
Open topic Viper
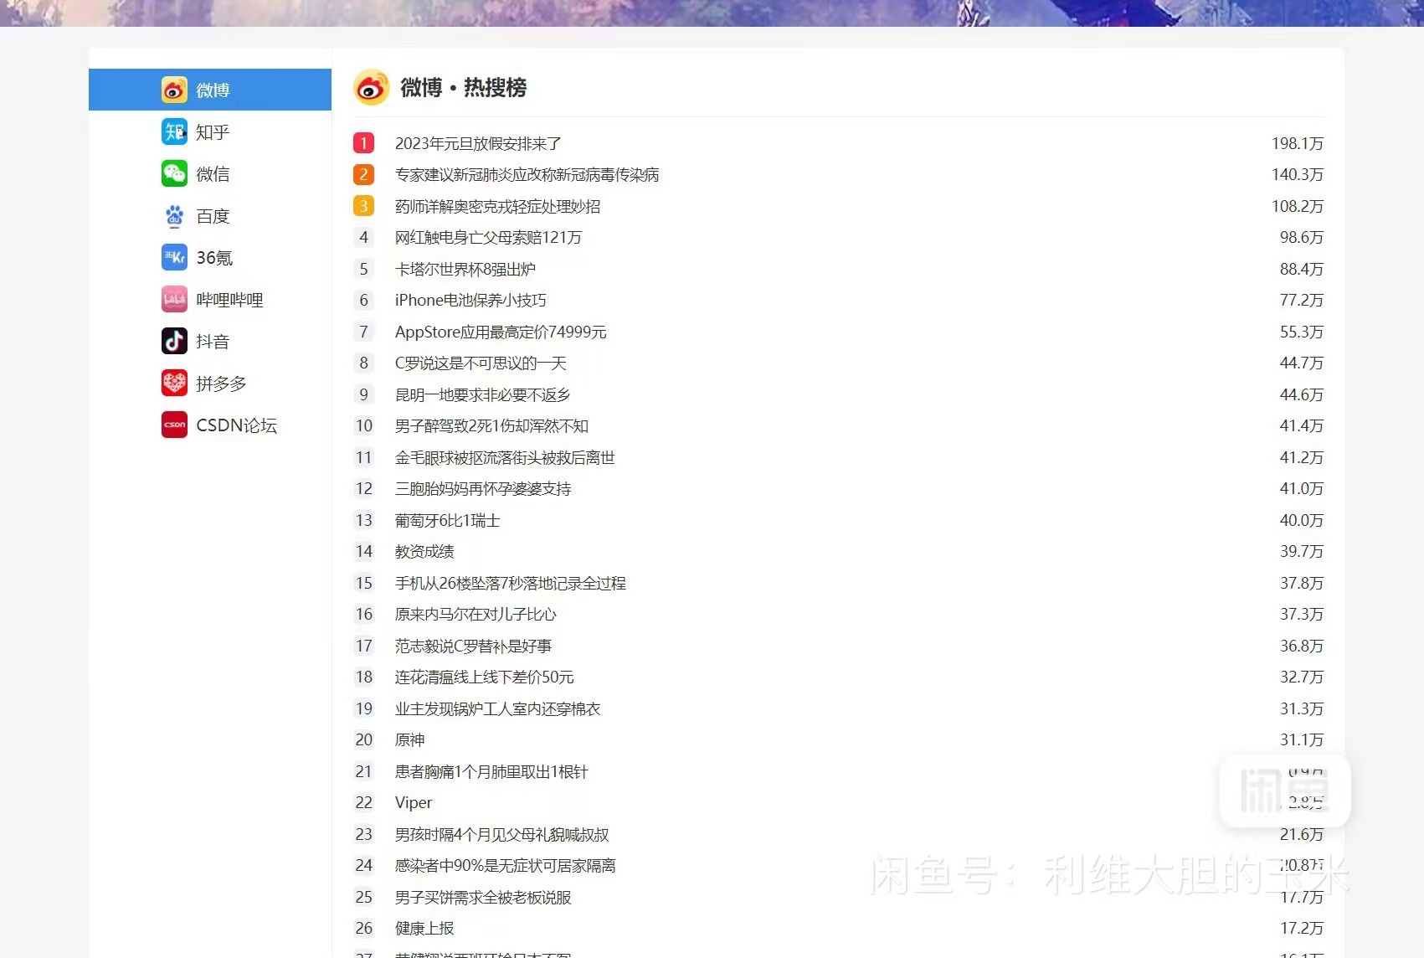[x=414, y=802]
